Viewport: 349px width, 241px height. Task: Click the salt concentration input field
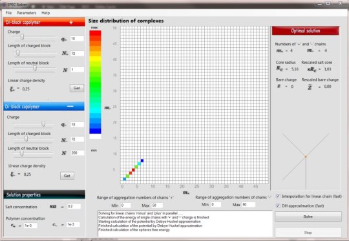[74, 206]
